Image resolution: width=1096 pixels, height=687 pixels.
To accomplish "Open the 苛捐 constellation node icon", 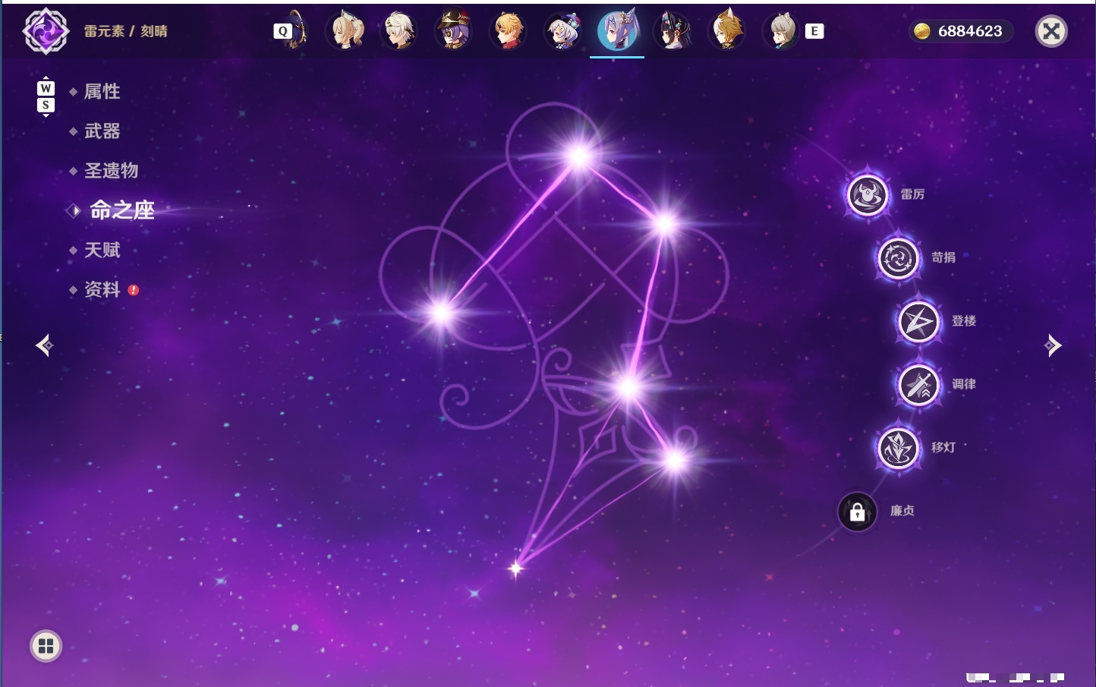I will pos(899,258).
